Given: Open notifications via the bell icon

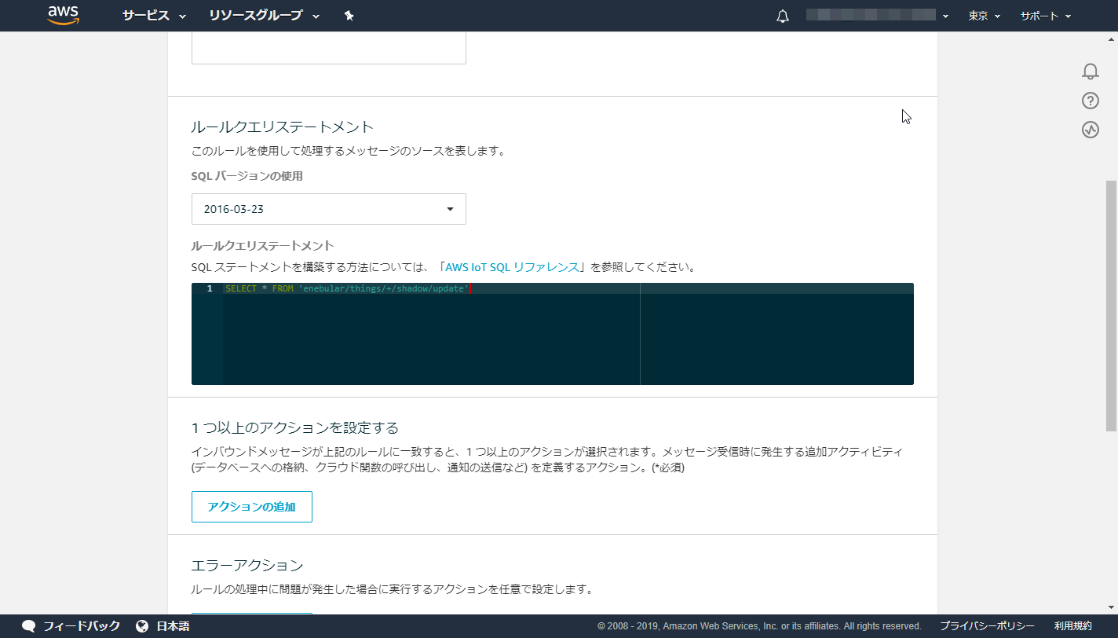Looking at the screenshot, I should tap(782, 15).
